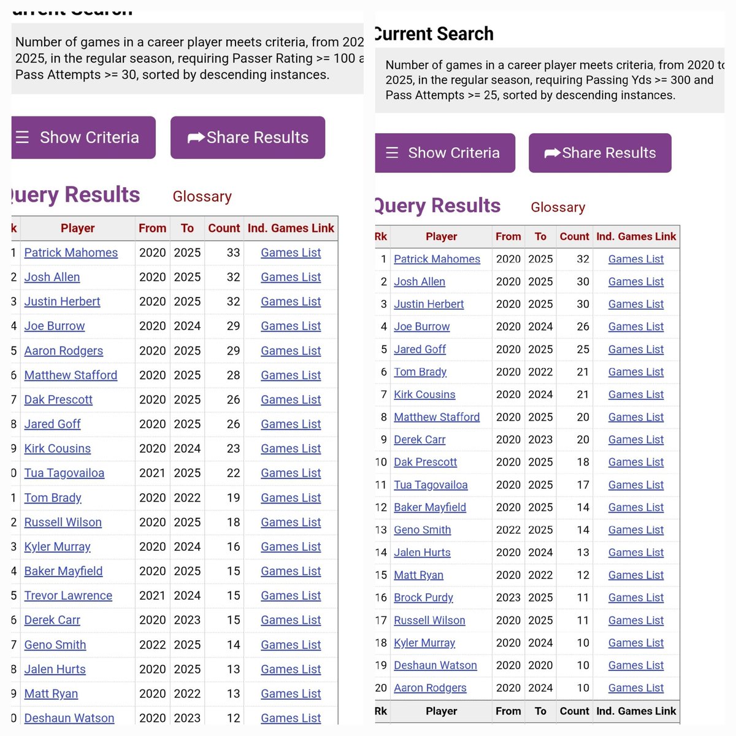736x736 pixels.
Task: Open Russell Wilson link in left table
Action: [x=63, y=523]
